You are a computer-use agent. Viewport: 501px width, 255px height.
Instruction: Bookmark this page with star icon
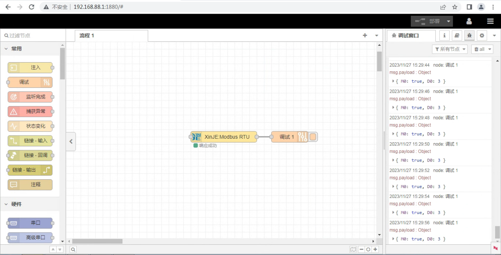[455, 7]
